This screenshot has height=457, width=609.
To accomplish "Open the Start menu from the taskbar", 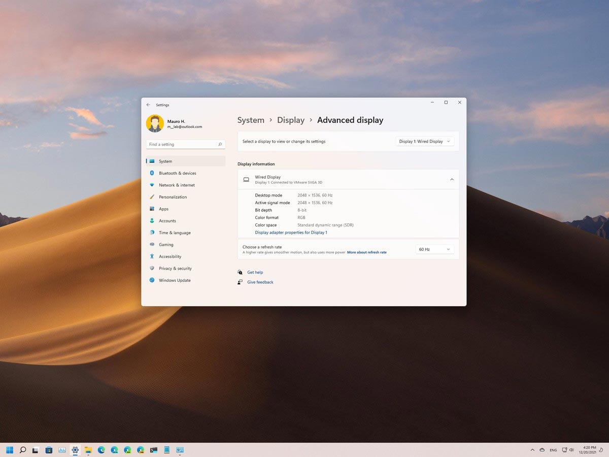I will coord(10,450).
